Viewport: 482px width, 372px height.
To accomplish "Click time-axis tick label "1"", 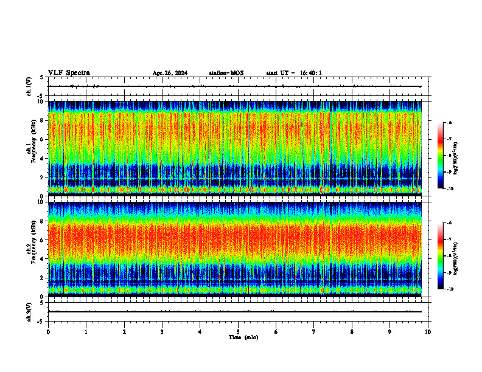I will pyautogui.click(x=86, y=332).
